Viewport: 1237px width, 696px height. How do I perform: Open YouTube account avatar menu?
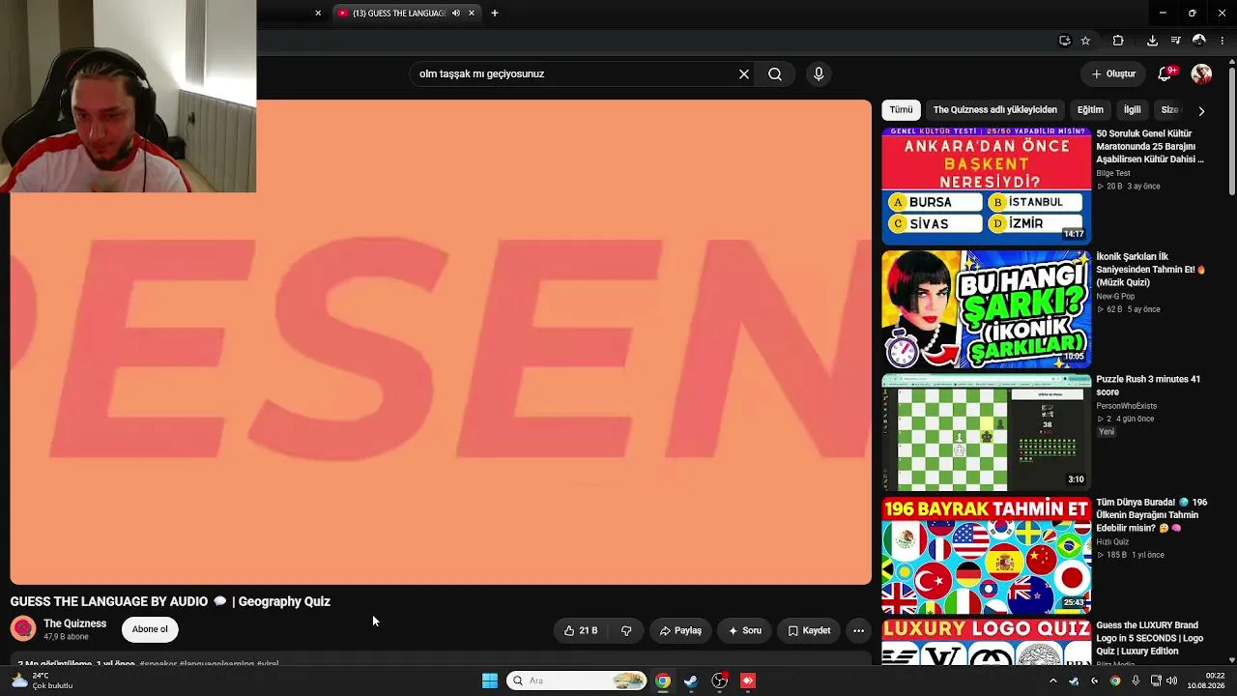1201,73
